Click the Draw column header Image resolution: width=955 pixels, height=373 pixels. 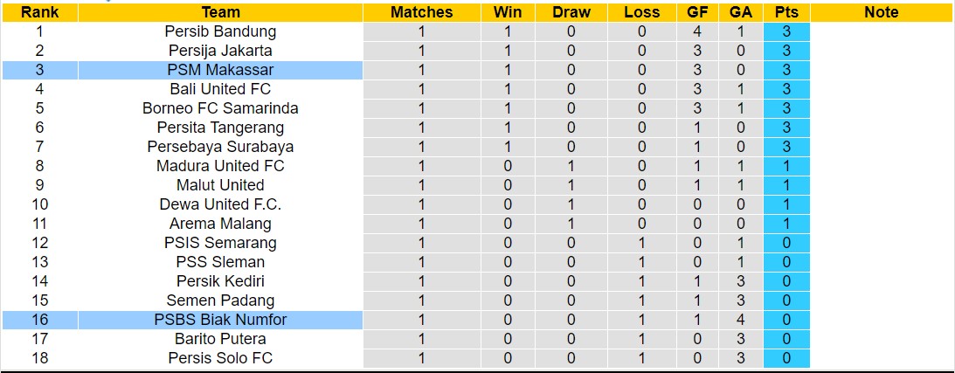tap(571, 12)
